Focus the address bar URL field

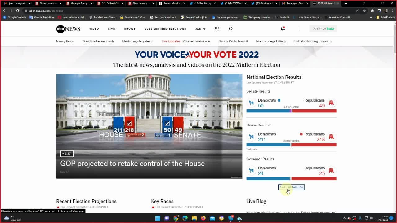click(x=186, y=11)
